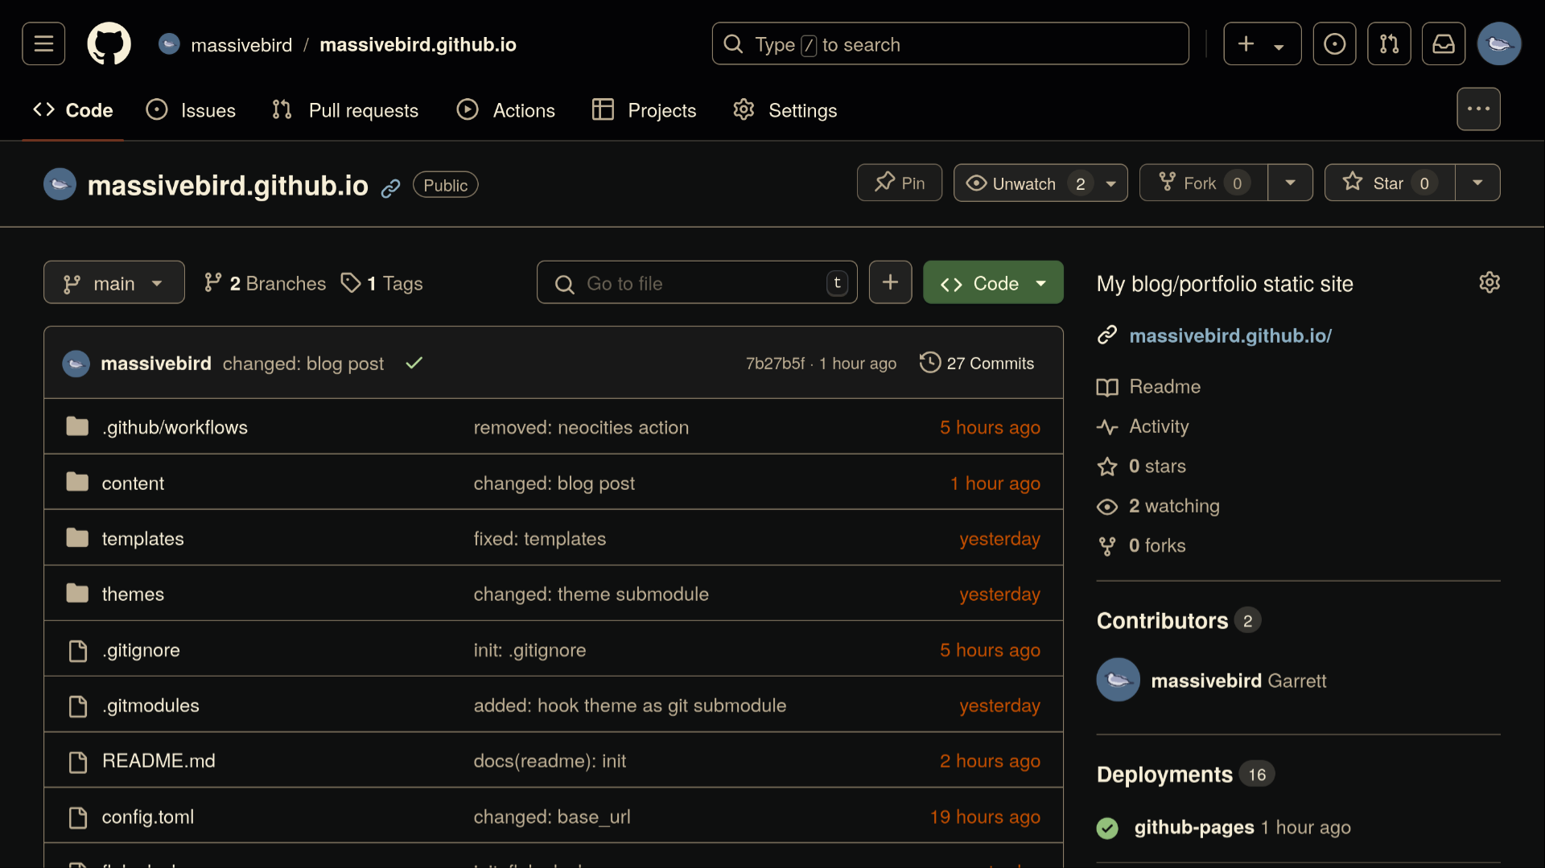Click the folder icon for .github/workflows
Screen dimensions: 1545x868
pos(77,427)
